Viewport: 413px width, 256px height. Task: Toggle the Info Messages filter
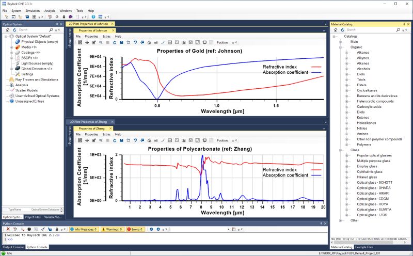[x=83, y=229]
